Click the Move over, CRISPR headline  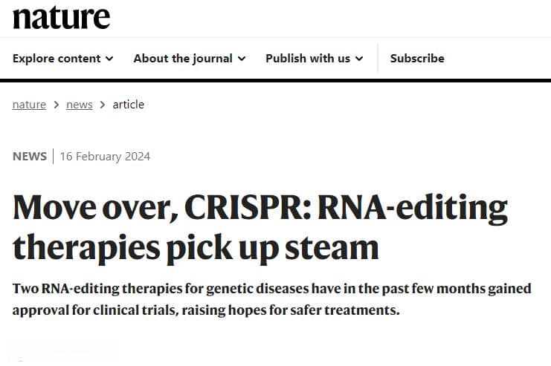tap(260, 228)
